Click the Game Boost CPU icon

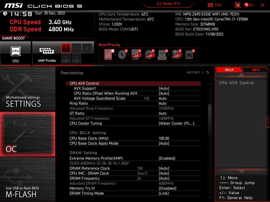click(x=16, y=53)
